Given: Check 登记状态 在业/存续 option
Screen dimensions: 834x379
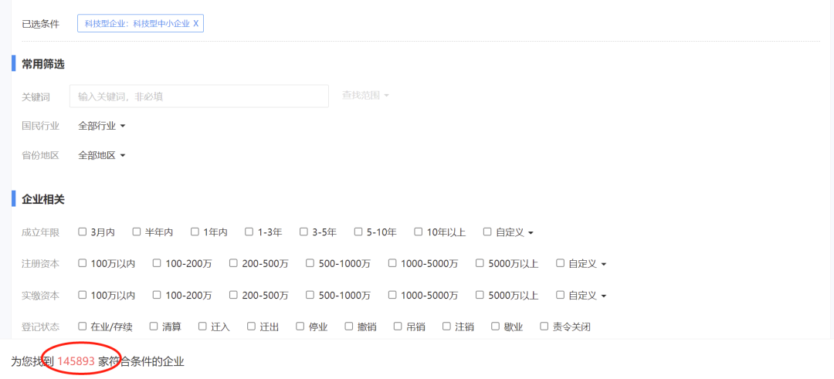Looking at the screenshot, I should point(83,326).
